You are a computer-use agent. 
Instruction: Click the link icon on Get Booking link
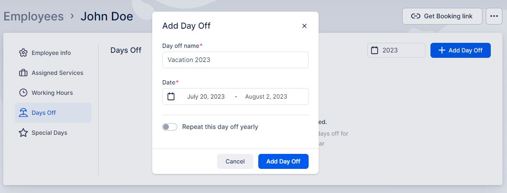tap(415, 16)
